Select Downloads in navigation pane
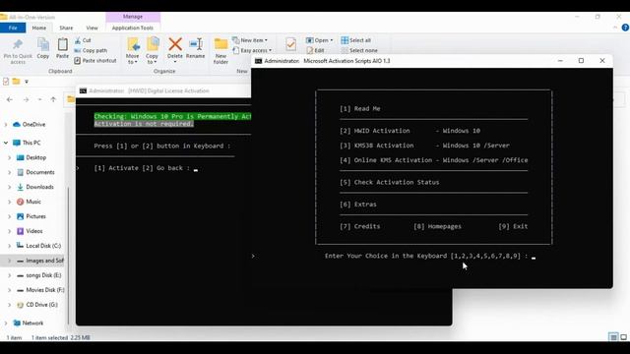This screenshot has height=354, width=630. (x=39, y=187)
